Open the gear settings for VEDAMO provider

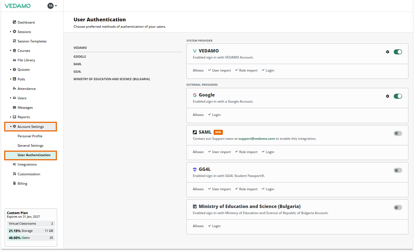388,52
